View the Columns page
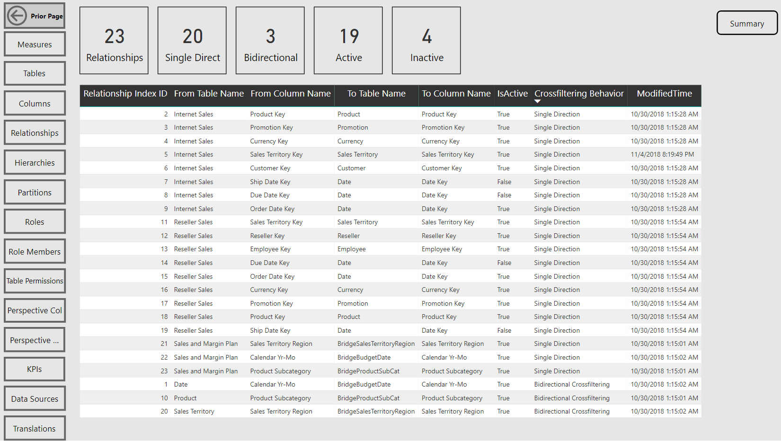781x441 pixels. (35, 103)
